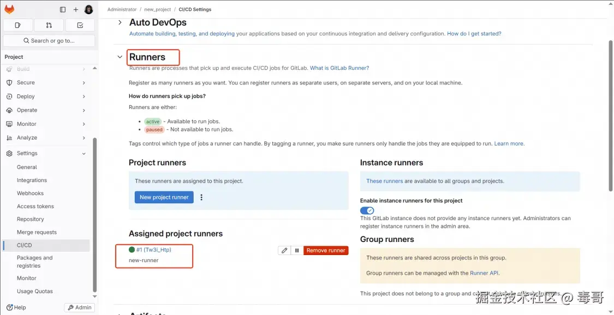Screen dimensions: 614x315
Task: Open assigned issues shortcut icon
Action: [17, 25]
